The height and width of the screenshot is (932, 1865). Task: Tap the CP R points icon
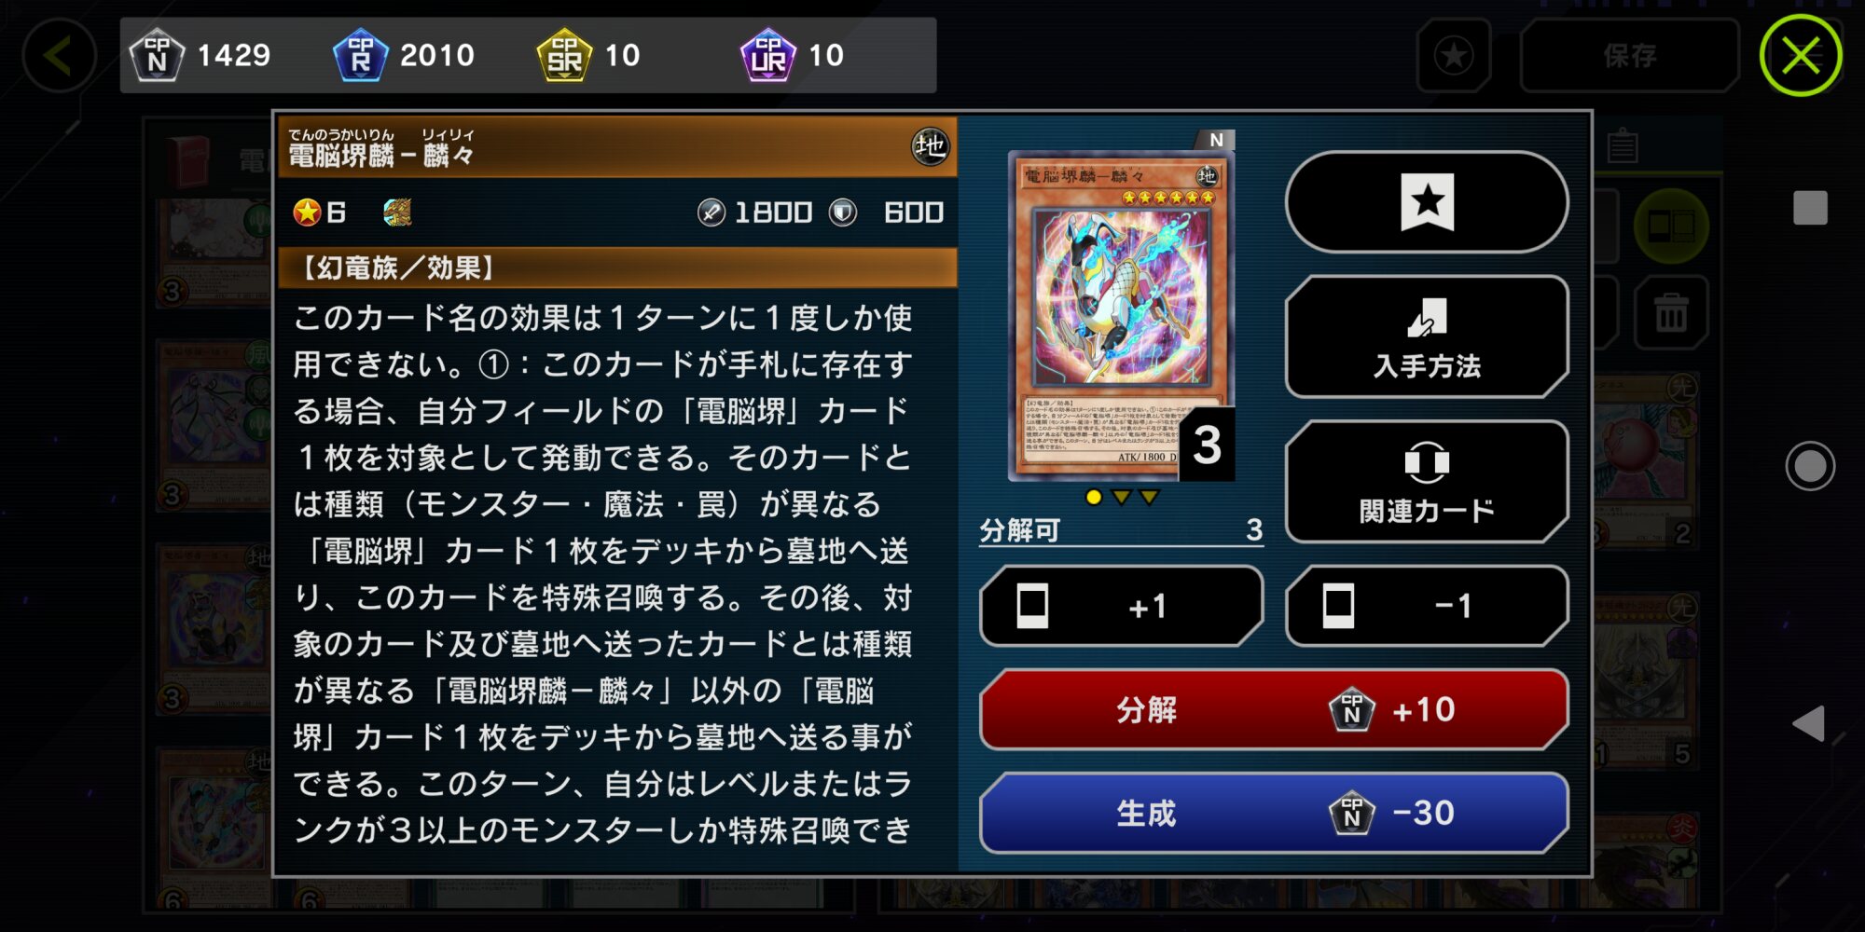(360, 55)
